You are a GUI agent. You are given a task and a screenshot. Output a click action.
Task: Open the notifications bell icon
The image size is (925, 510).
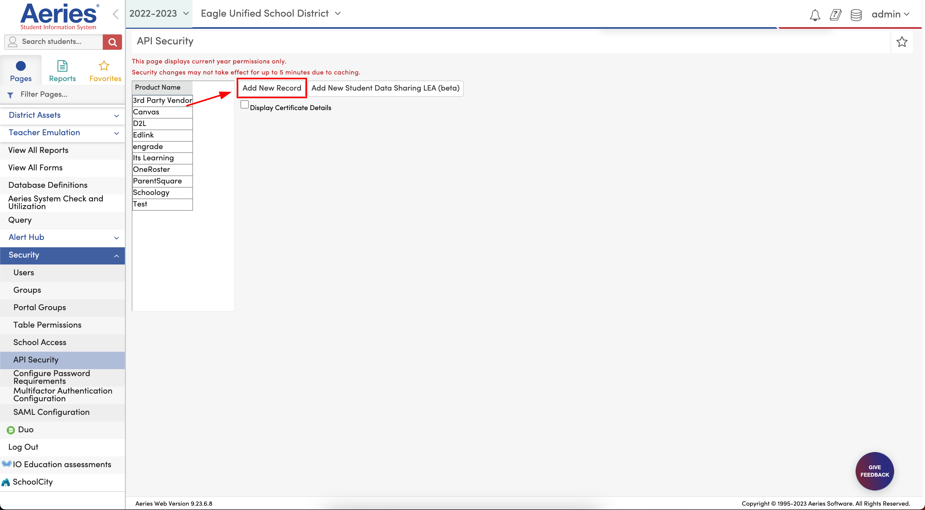point(815,15)
